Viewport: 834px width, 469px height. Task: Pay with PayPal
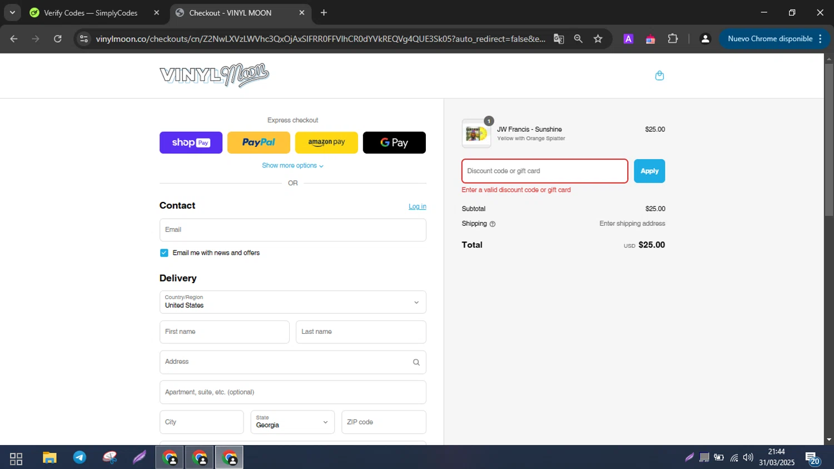tap(259, 142)
